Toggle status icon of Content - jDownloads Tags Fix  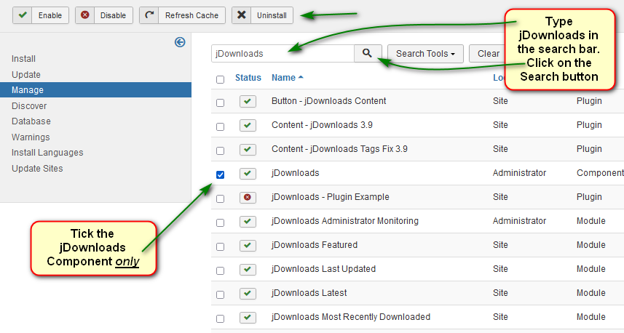(248, 149)
